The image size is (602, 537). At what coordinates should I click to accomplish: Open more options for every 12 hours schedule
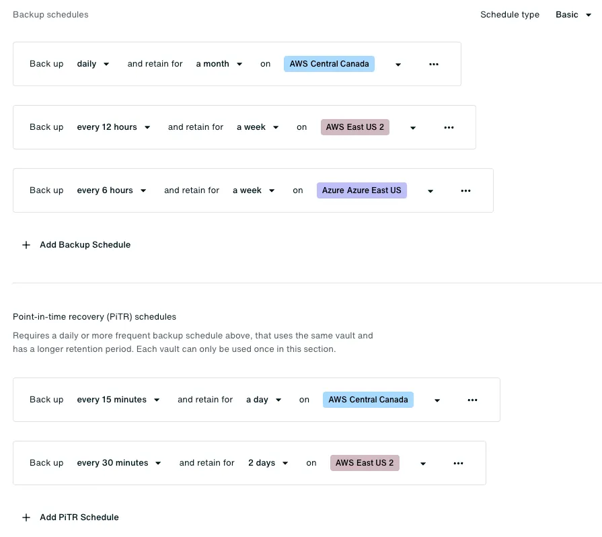(449, 128)
